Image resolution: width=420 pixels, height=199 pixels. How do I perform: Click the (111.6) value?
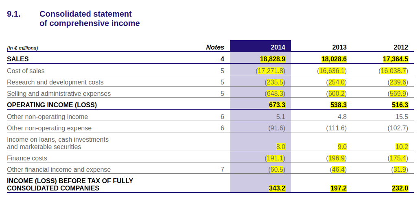(x=337, y=128)
